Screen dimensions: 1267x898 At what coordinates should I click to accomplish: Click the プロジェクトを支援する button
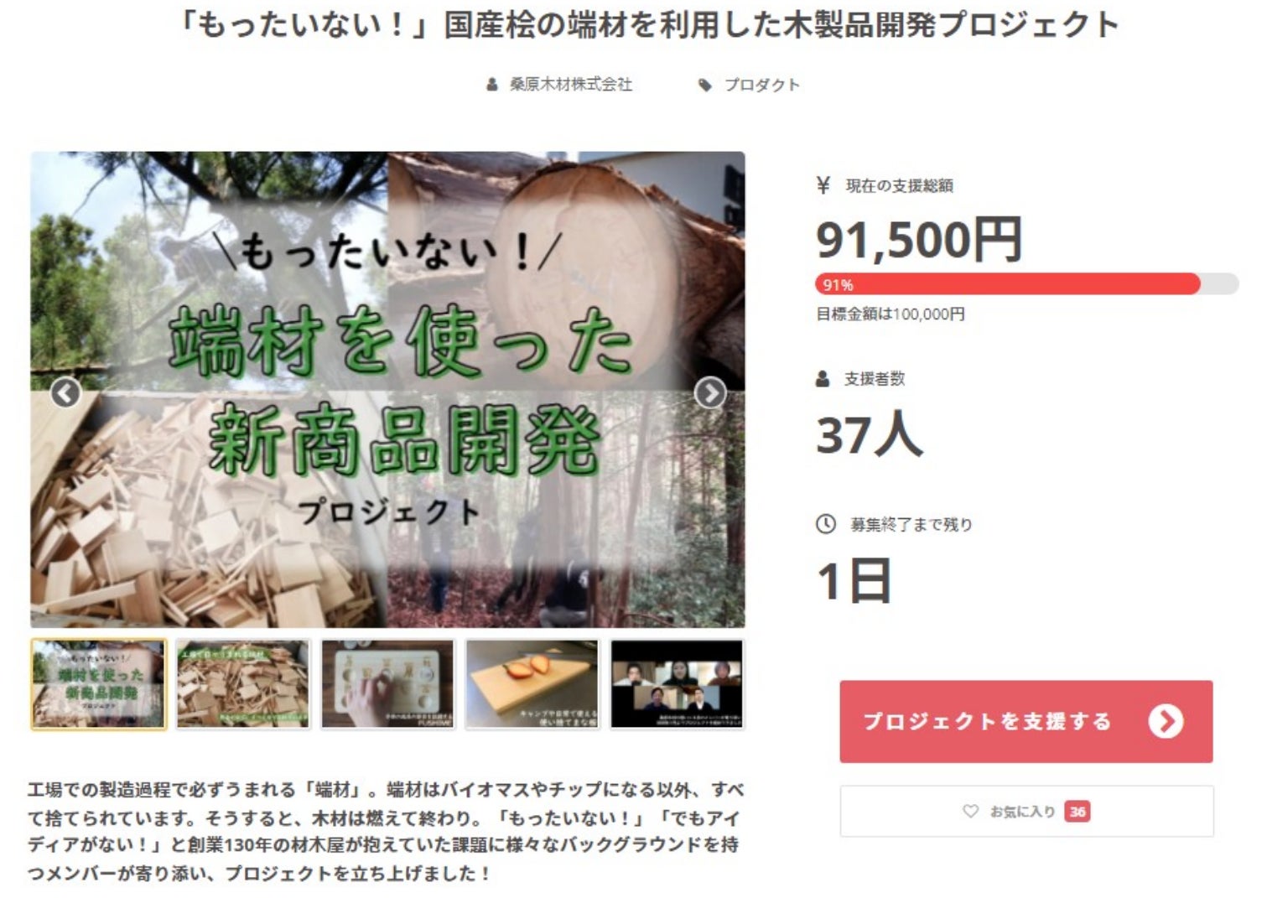pyautogui.click(x=1026, y=721)
